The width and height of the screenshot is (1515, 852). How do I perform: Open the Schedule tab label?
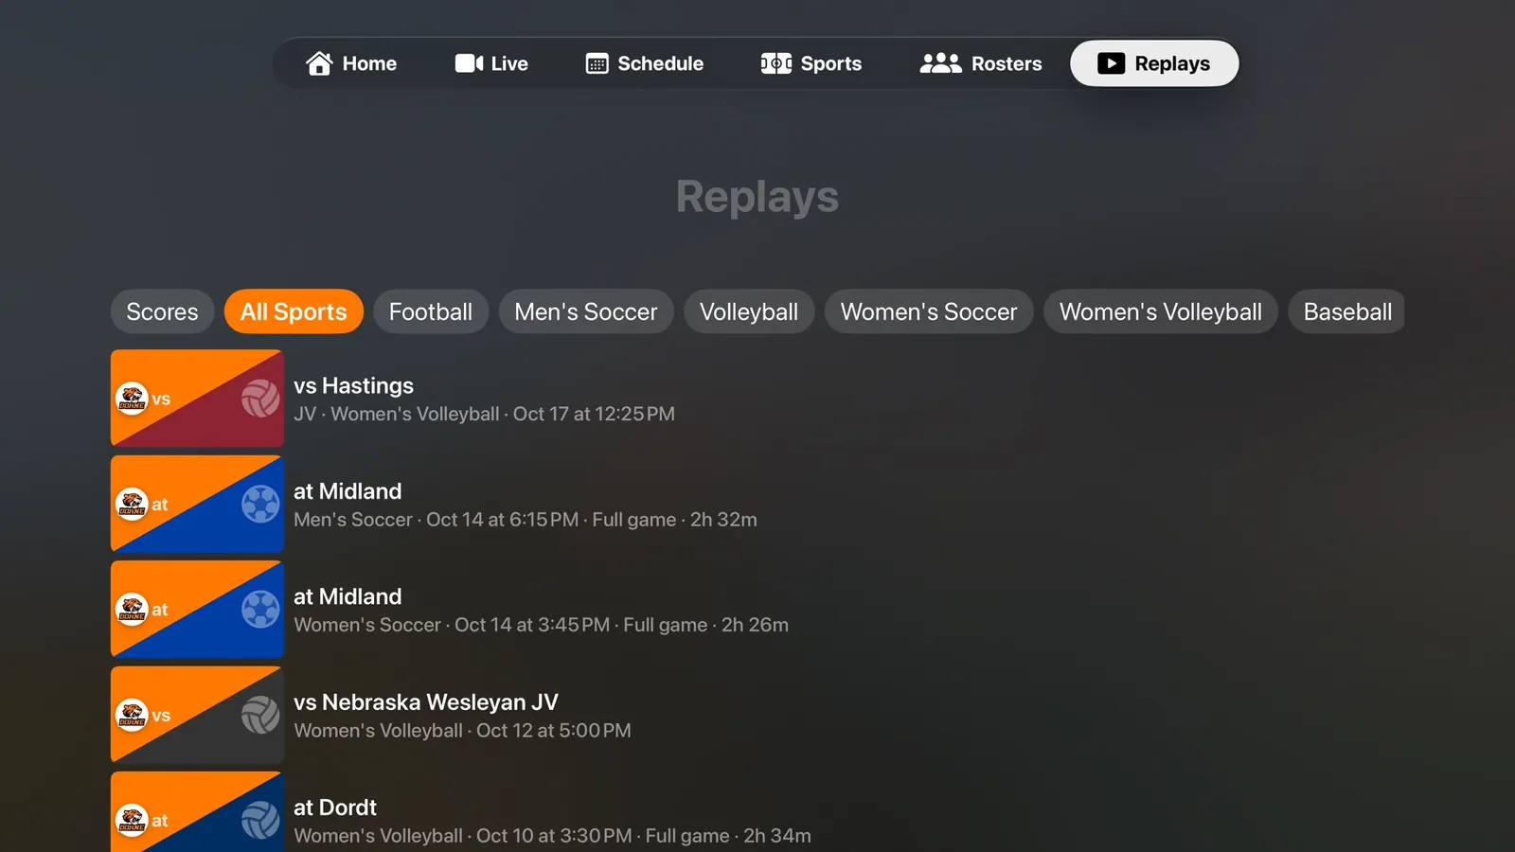pyautogui.click(x=660, y=63)
